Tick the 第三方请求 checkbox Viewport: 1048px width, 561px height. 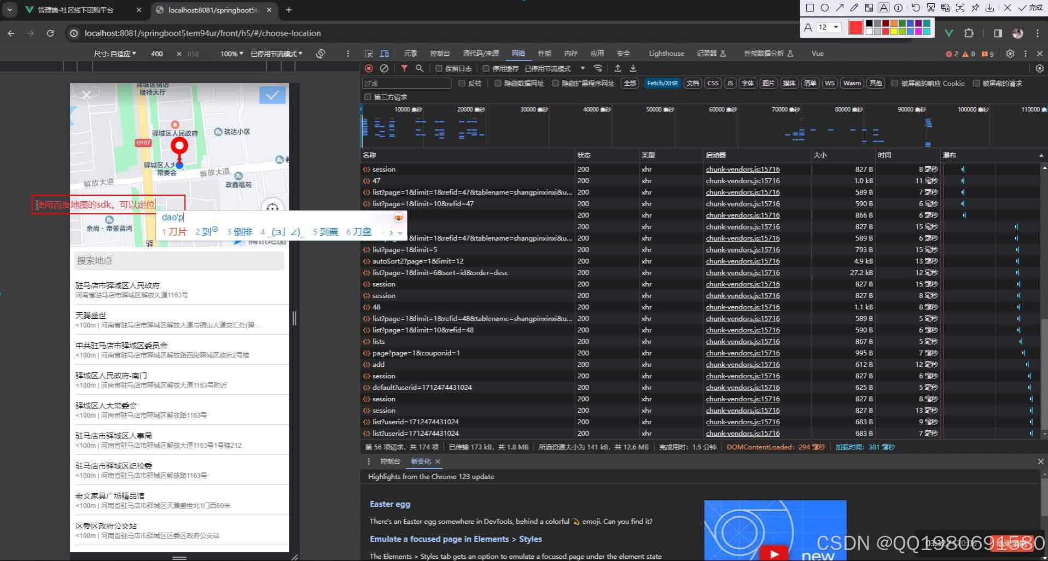pyautogui.click(x=368, y=97)
